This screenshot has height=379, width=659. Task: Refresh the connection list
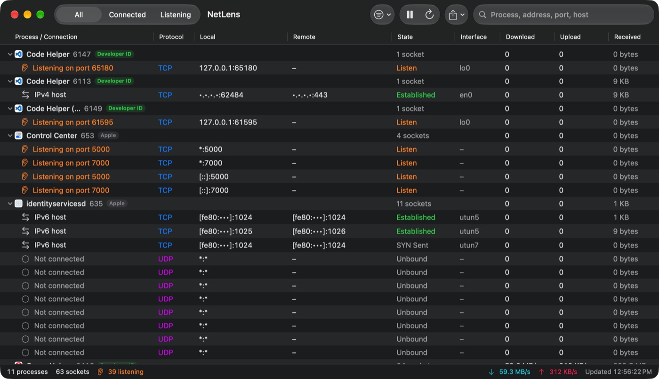429,15
